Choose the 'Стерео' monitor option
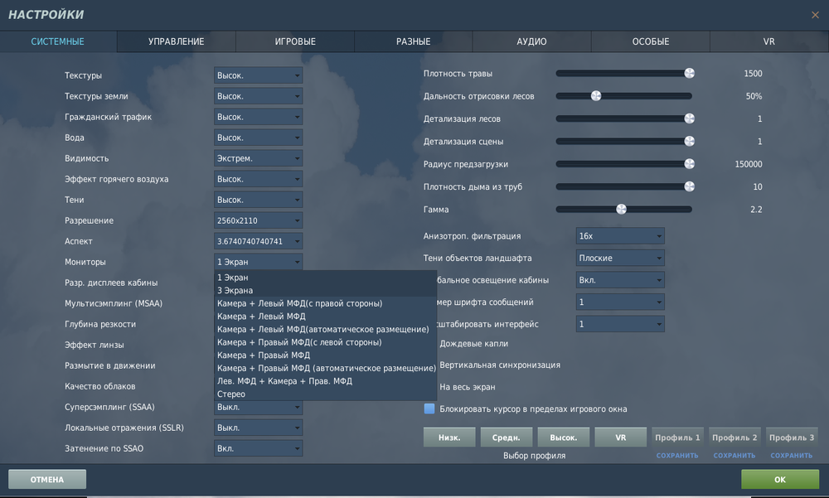Screen dimensions: 829x498 [x=325, y=394]
